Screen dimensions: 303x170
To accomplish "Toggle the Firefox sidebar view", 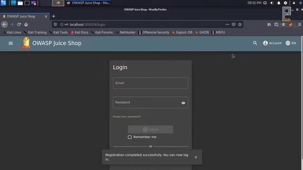I will (x=276, y=25).
